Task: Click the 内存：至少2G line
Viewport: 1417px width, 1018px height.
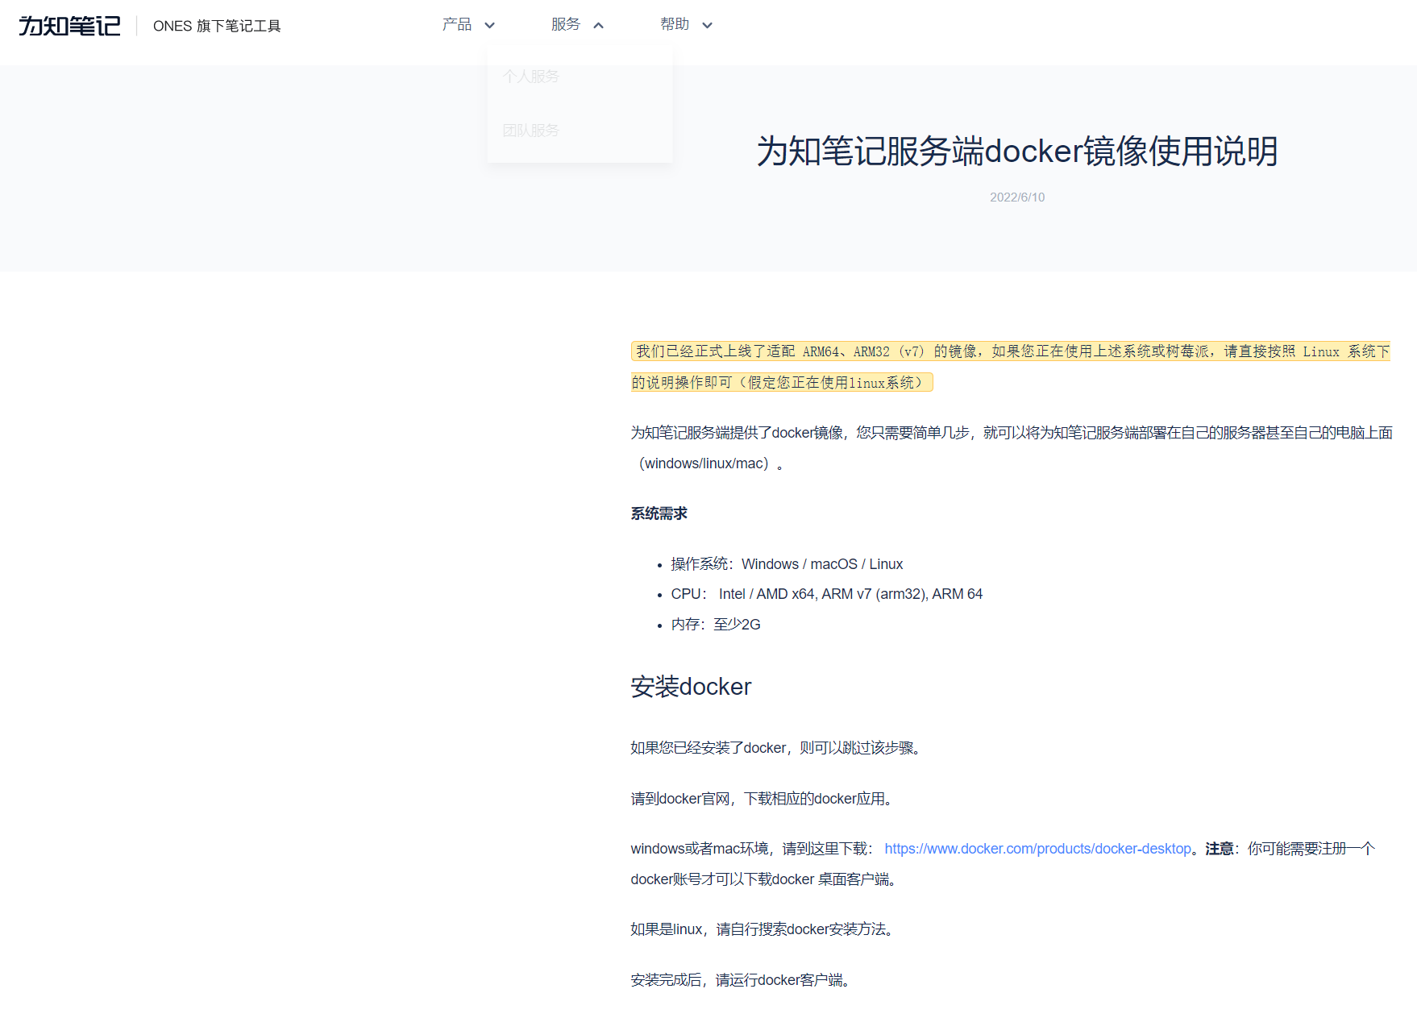Action: tap(716, 624)
